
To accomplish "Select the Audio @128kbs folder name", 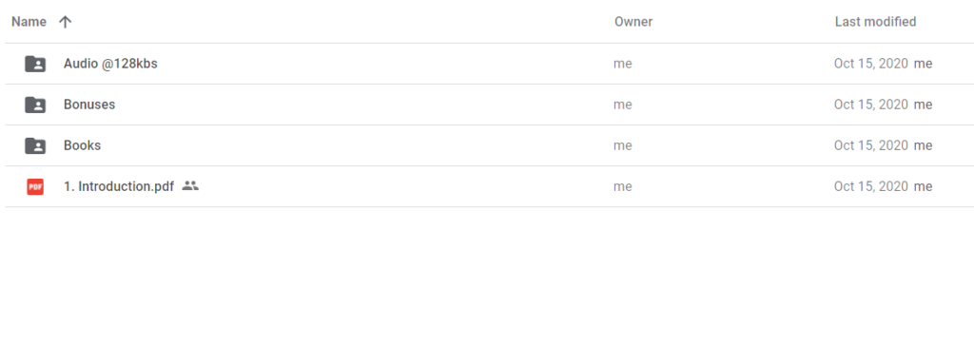I will click(x=110, y=64).
